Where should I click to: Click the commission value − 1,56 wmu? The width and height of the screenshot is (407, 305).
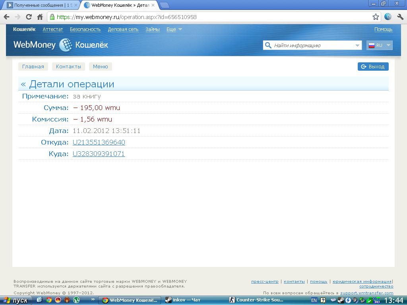(93, 119)
